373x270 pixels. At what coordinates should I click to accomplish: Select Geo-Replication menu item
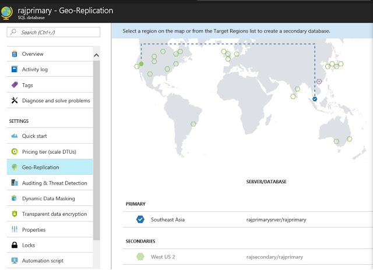tap(40, 168)
